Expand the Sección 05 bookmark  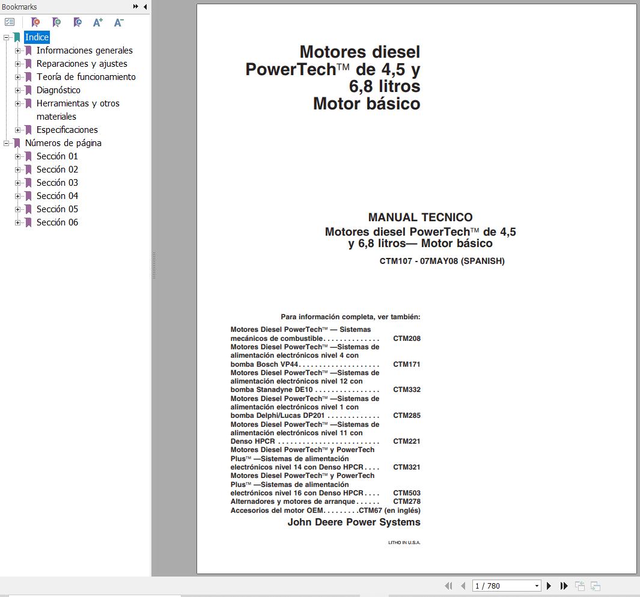17,209
